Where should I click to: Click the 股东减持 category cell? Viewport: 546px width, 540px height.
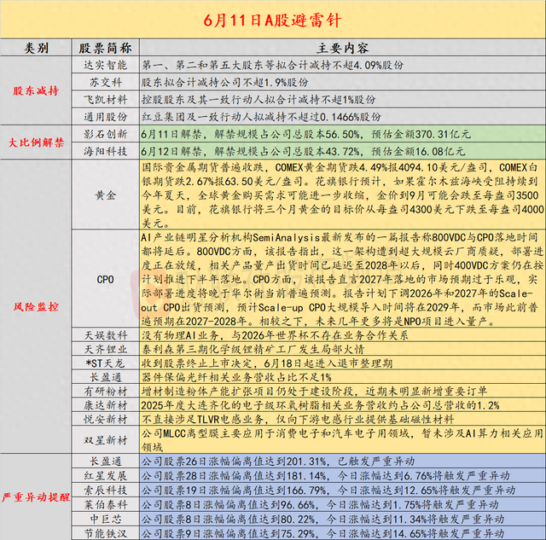[36, 91]
